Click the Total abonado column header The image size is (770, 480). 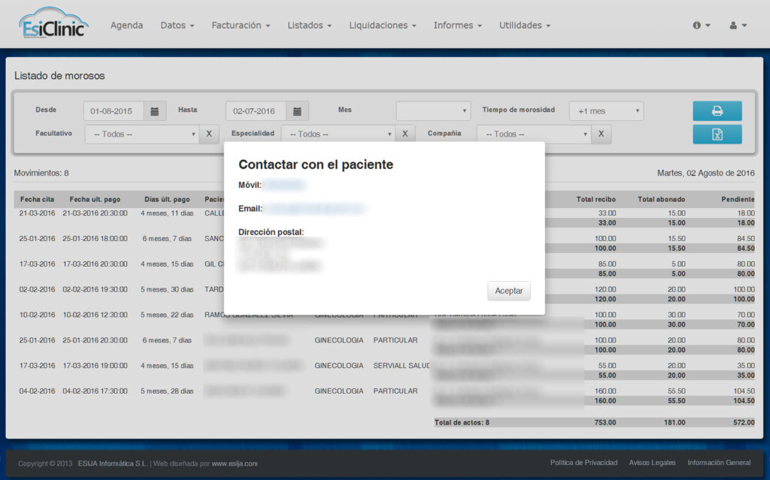click(x=661, y=199)
